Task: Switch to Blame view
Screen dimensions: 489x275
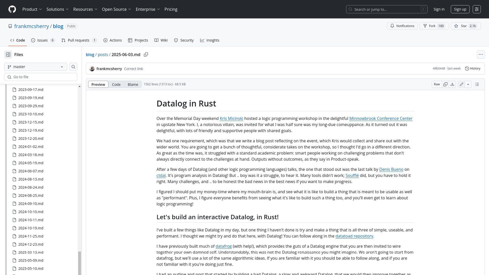Action: [133, 84]
